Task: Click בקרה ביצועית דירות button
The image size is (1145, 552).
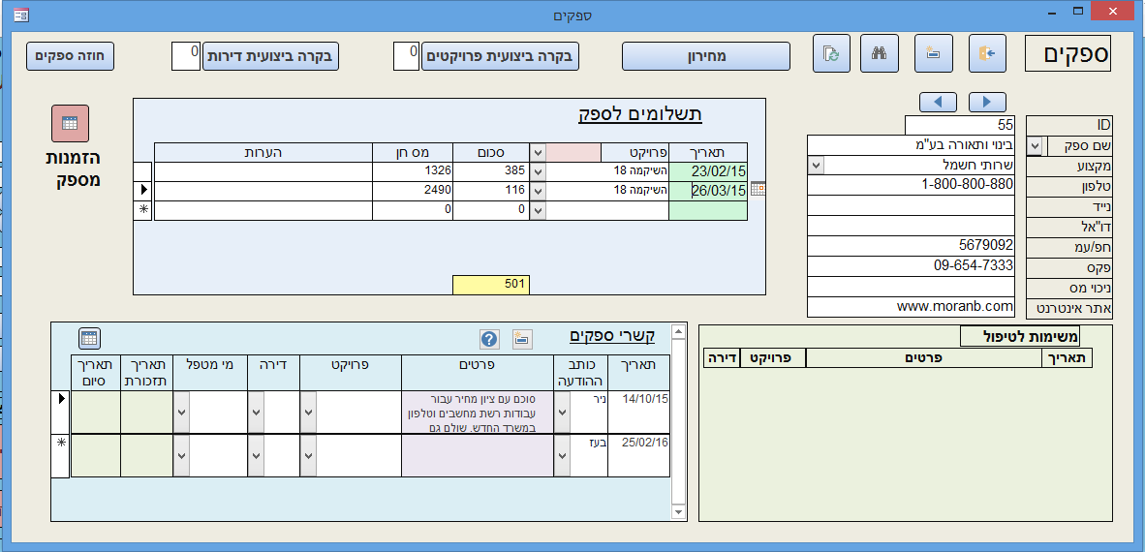Action: pos(270,56)
